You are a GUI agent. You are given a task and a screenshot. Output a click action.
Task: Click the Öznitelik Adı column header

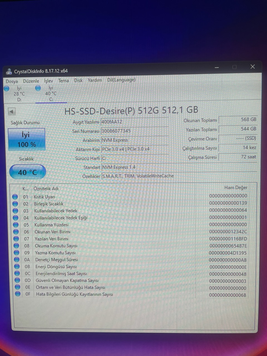point(46,189)
